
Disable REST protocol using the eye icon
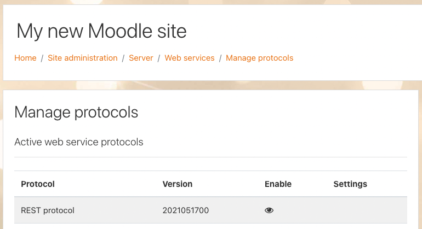pyautogui.click(x=269, y=210)
